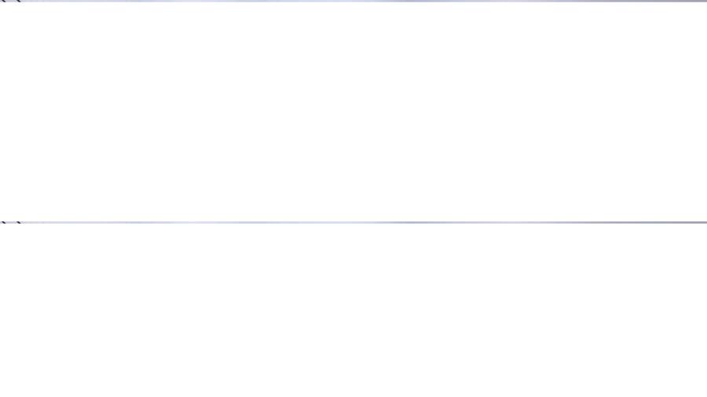The width and height of the screenshot is (707, 397).
Task: Click the blank upper panel between dividers
Action: (353, 111)
